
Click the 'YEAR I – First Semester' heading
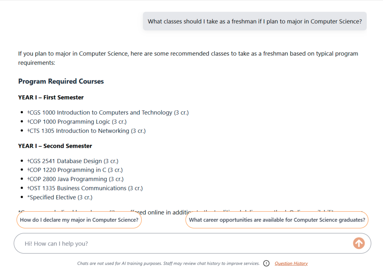tap(51, 97)
